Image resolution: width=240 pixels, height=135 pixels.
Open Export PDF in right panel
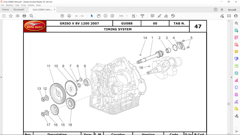pos(236,31)
